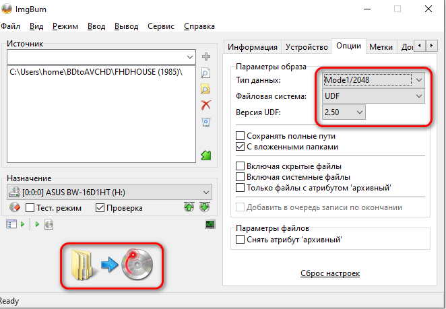
Task: Click the eject tray green up arrow
Action: (x=189, y=207)
